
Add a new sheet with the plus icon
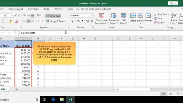(17, 90)
